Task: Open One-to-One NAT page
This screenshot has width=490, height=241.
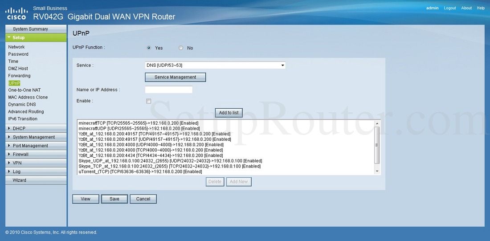Action: click(x=24, y=90)
